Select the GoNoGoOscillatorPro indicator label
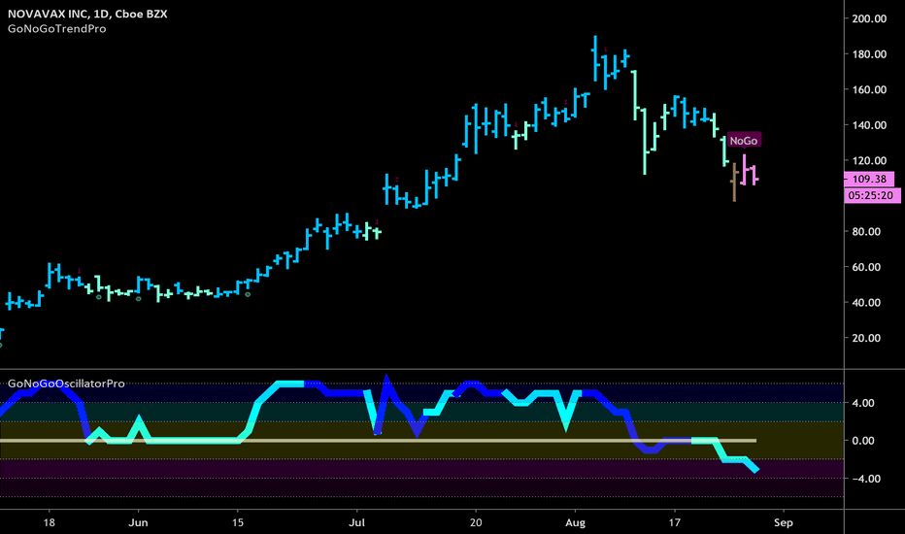Viewport: 905px width, 534px height. [x=66, y=384]
